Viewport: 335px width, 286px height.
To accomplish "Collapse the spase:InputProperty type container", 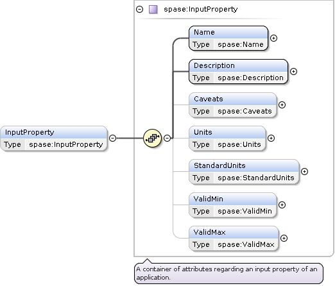I will click(139, 10).
